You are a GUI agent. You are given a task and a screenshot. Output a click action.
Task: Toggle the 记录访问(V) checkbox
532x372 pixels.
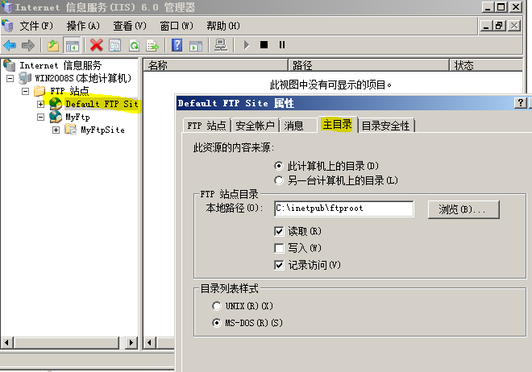[279, 265]
